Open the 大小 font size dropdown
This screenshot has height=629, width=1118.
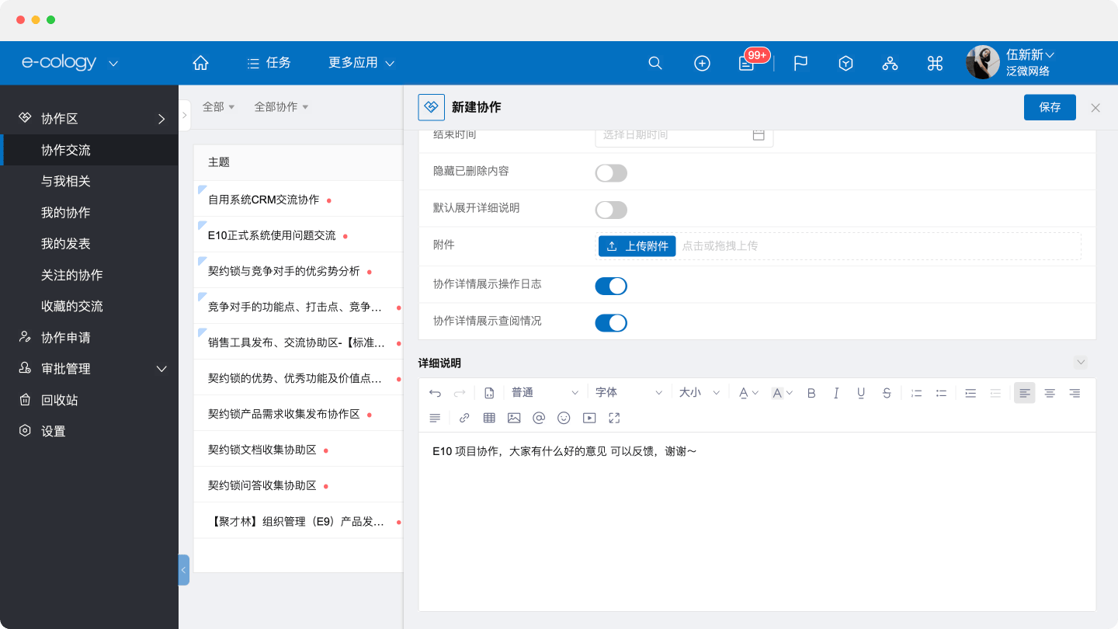pos(700,393)
